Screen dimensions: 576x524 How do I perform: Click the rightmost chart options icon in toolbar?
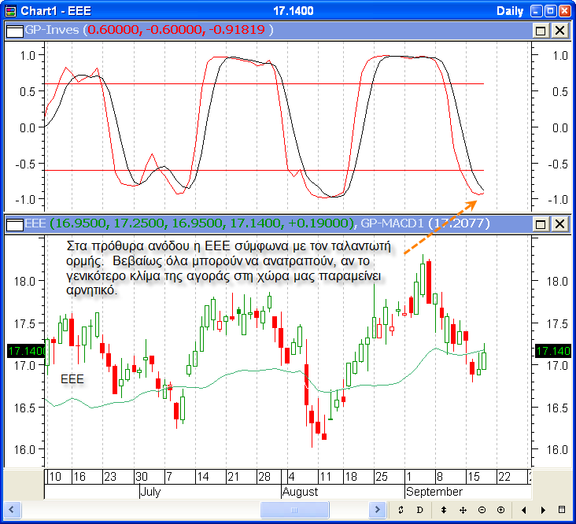(561, 510)
